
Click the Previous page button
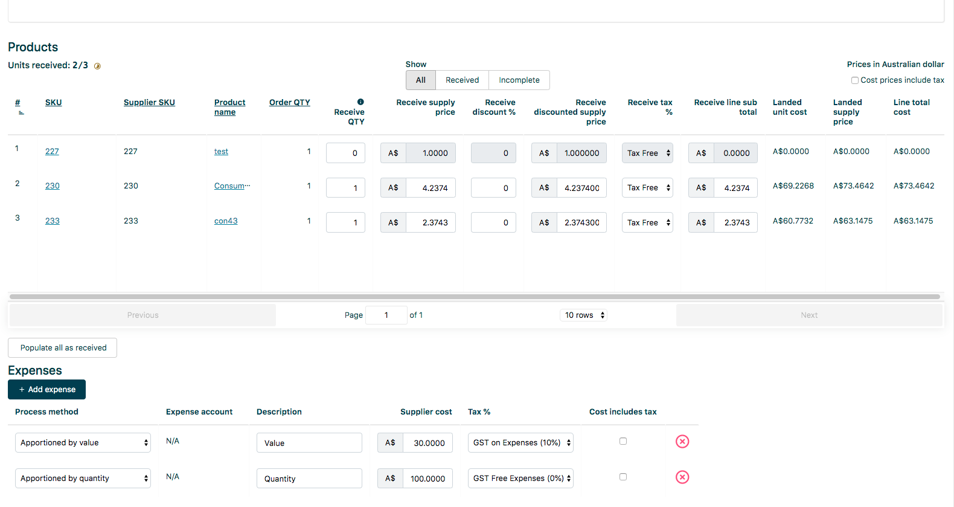[142, 315]
